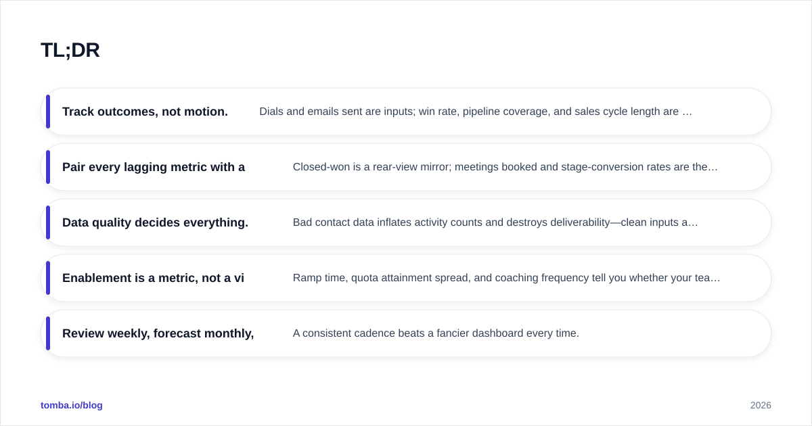Select 'Enablement is a metric' title
The width and height of the screenshot is (812, 426).
point(153,278)
